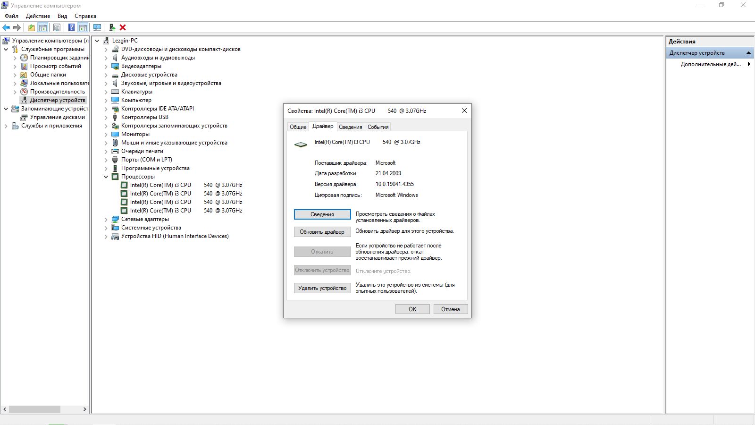
Task: Collapse the Процессоры category
Action: point(106,177)
